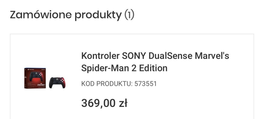This screenshot has width=264, height=119.
Task: Click the product code number 573551
Action: point(146,84)
